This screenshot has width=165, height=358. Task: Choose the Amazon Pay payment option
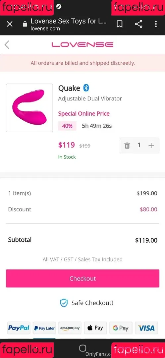point(70,328)
